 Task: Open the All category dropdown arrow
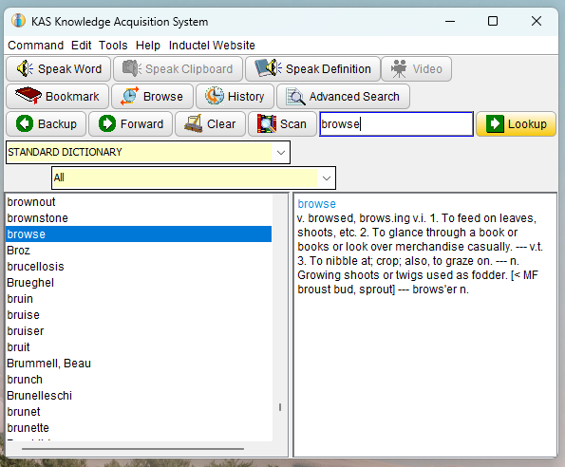click(x=327, y=177)
